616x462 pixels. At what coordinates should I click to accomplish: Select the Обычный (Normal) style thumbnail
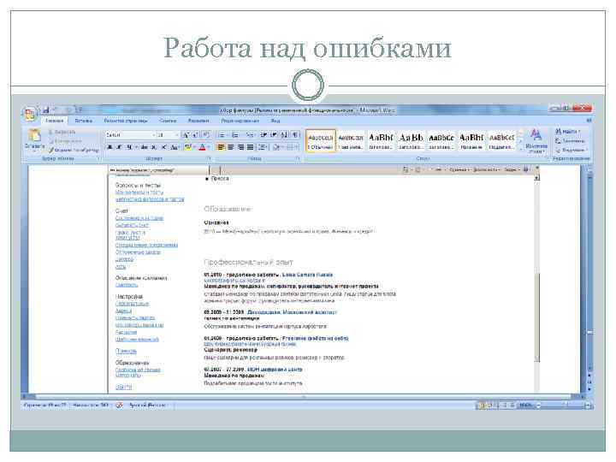point(321,141)
